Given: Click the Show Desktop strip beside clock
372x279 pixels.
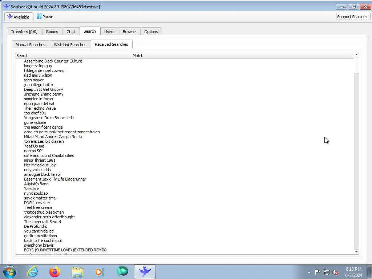Looking at the screenshot, I should 369,272.
